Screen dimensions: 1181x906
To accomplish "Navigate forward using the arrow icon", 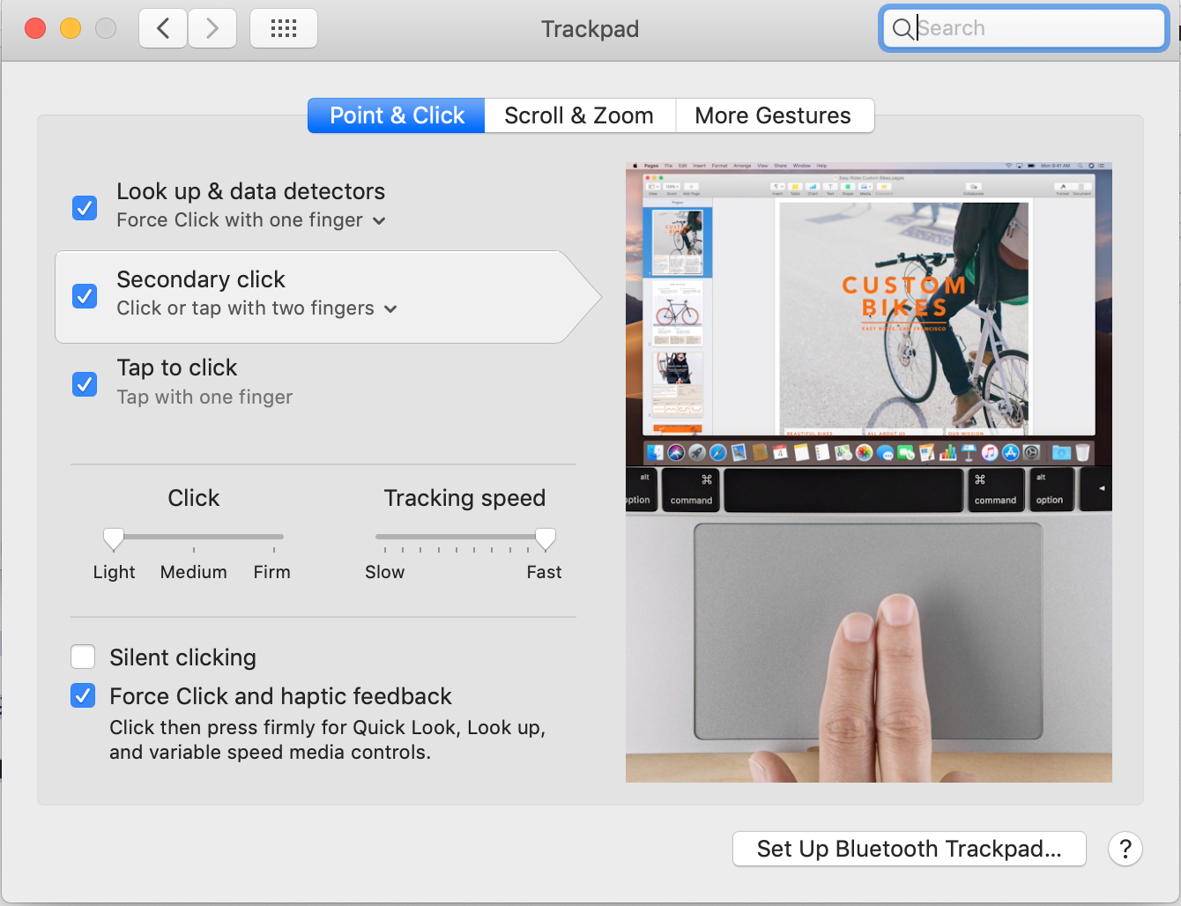I will tap(212, 27).
